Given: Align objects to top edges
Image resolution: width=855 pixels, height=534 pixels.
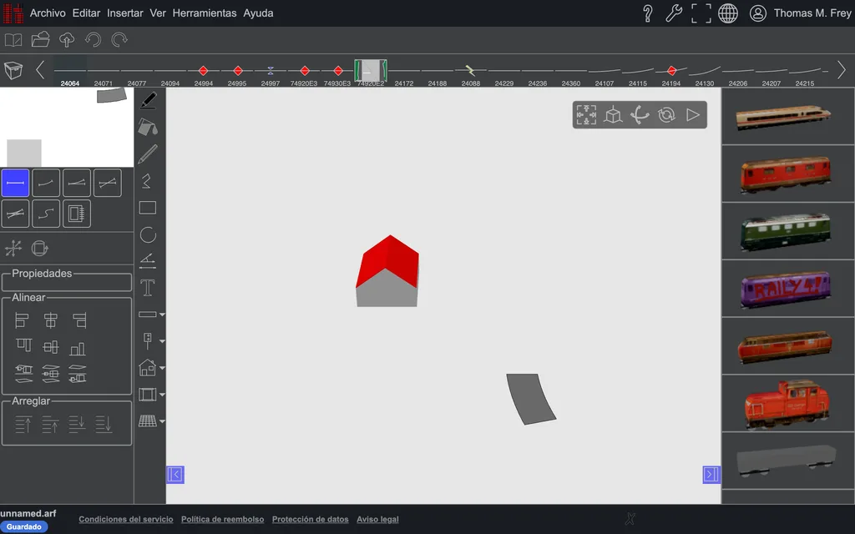Looking at the screenshot, I should (23, 345).
